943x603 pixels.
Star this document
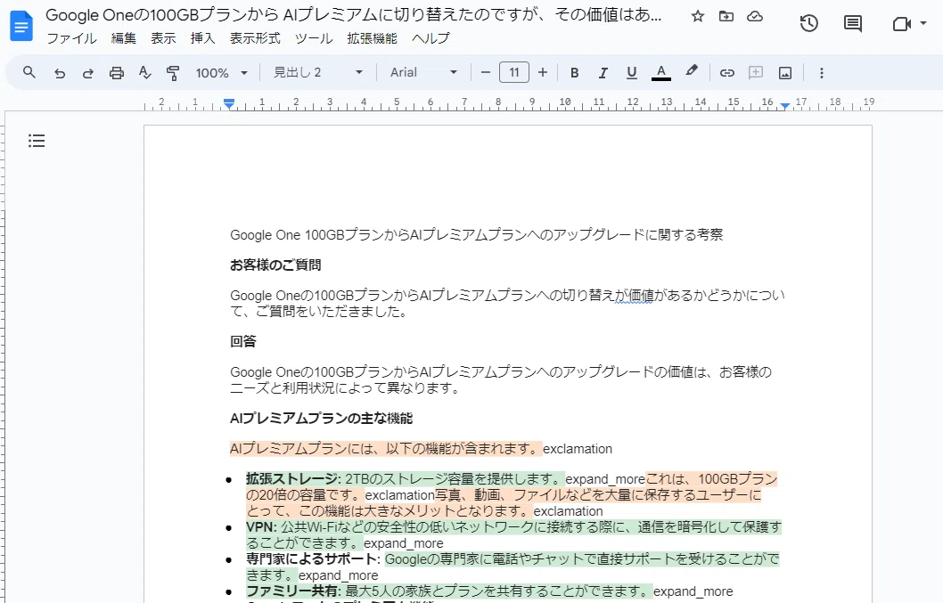pos(697,16)
